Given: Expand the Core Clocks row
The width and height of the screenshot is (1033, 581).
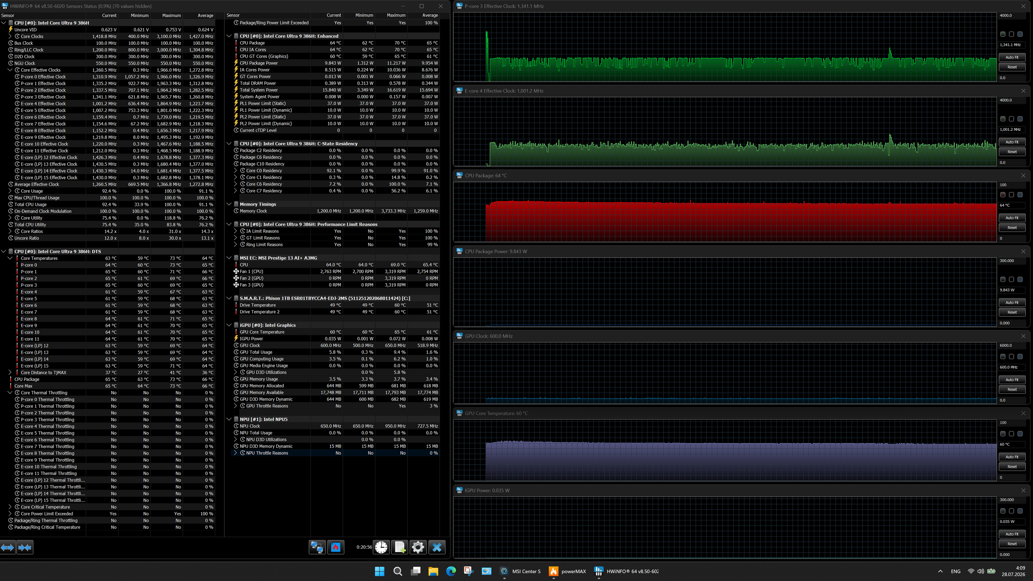Looking at the screenshot, I should pos(10,36).
